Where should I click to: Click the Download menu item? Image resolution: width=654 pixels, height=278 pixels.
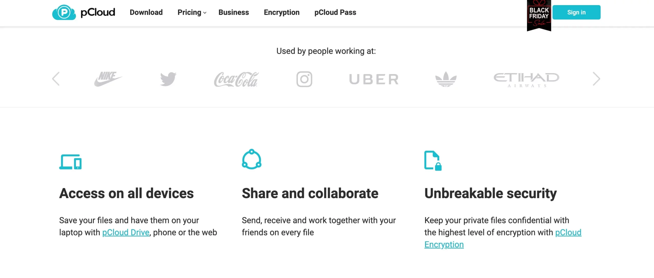coord(146,12)
